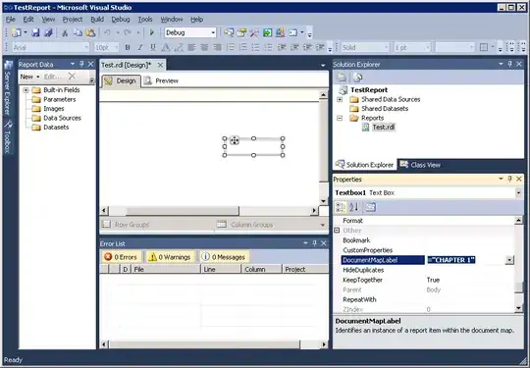The width and height of the screenshot is (530, 368).
Task: Open the Build menu
Action: coord(97,20)
